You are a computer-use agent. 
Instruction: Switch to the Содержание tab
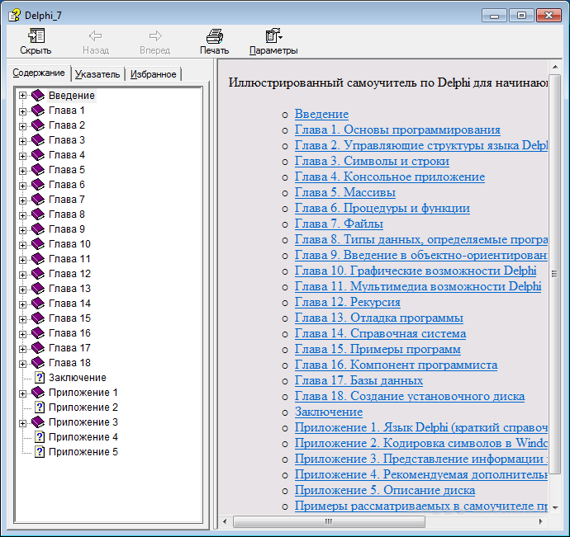click(39, 73)
